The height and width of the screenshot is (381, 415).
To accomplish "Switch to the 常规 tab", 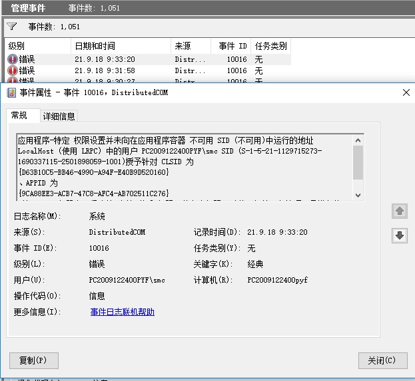I will click(x=23, y=116).
